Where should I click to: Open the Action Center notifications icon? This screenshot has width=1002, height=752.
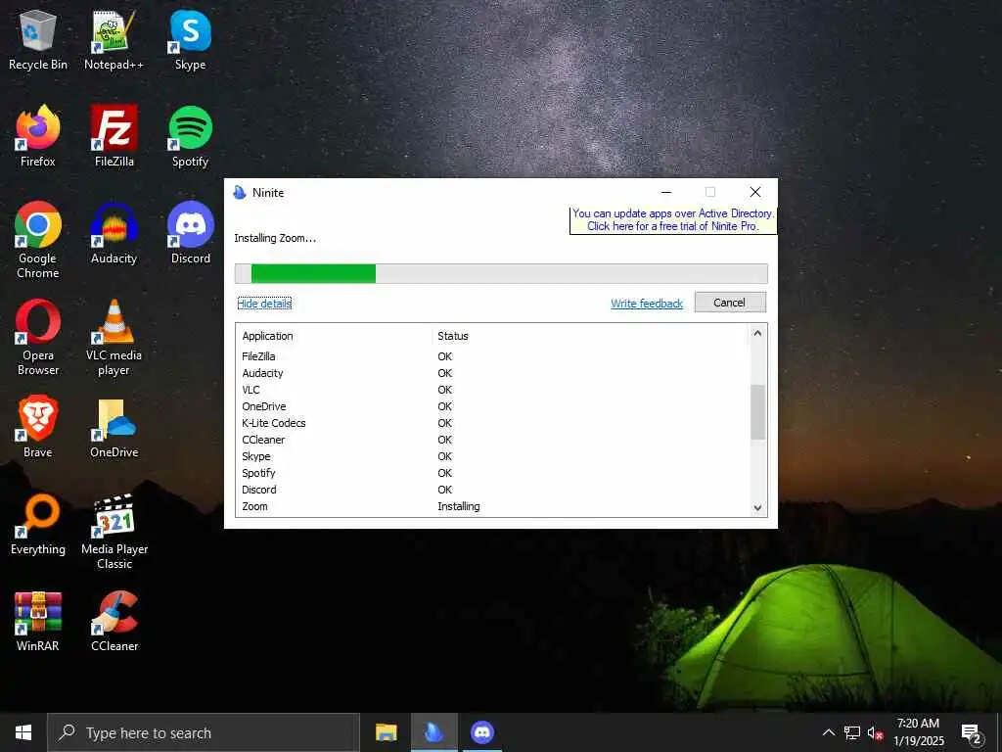point(972,733)
